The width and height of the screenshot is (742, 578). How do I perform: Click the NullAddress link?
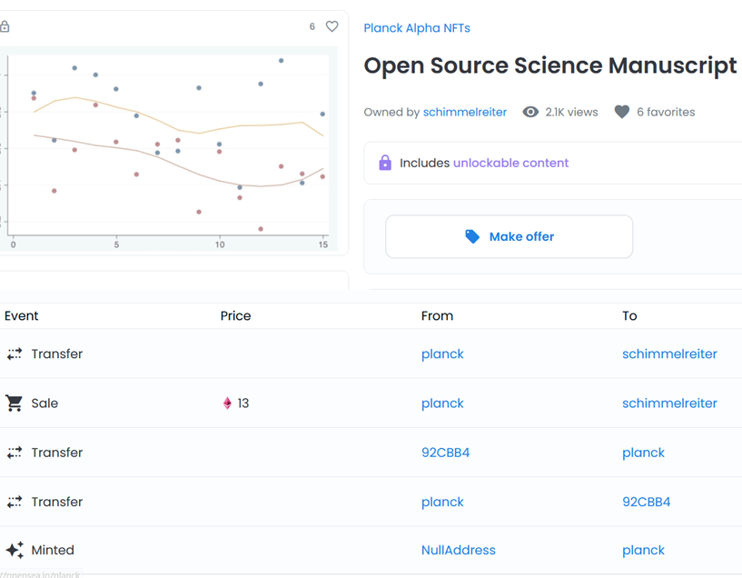(459, 550)
